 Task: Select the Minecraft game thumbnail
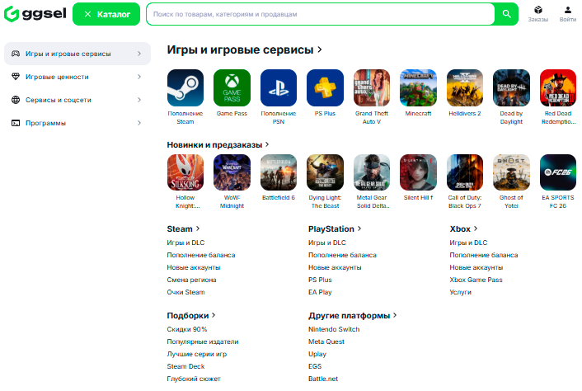(418, 87)
